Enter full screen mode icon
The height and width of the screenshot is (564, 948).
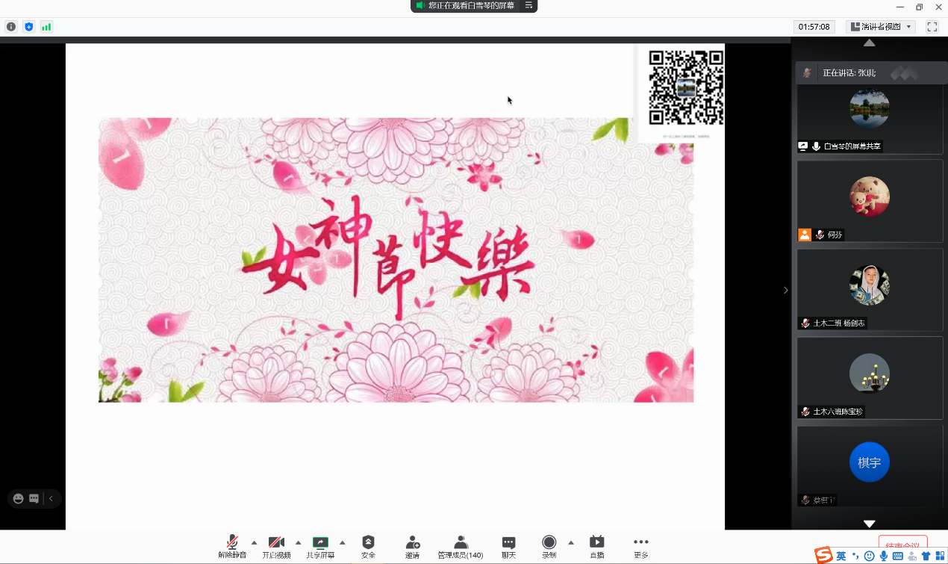[932, 27]
